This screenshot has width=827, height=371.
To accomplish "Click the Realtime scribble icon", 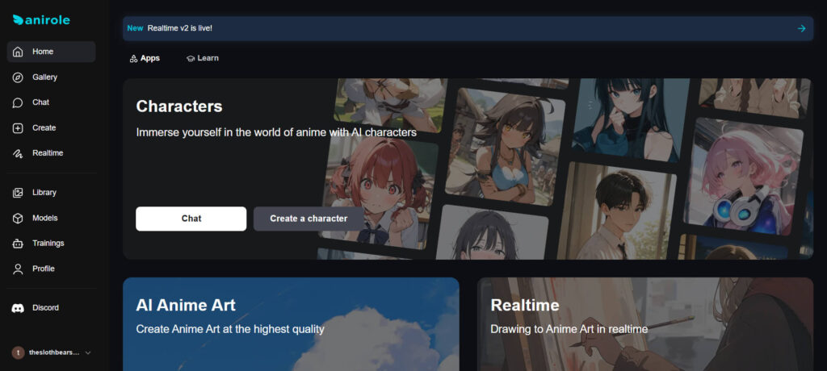I will (18, 153).
